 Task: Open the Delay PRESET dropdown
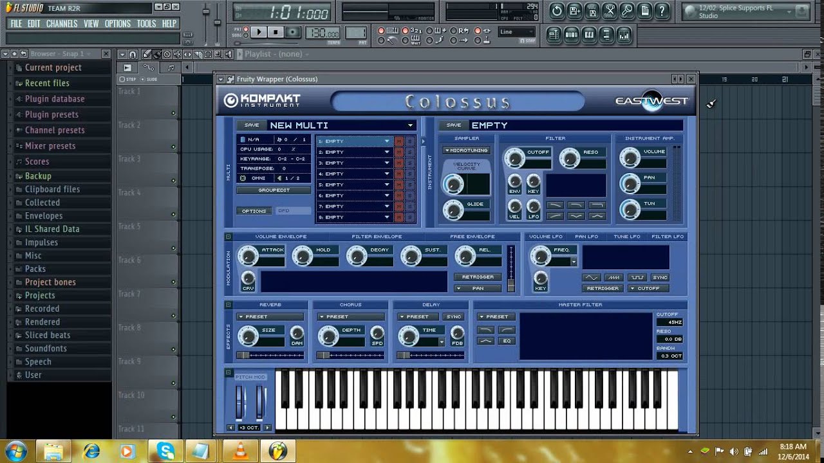[x=418, y=317]
